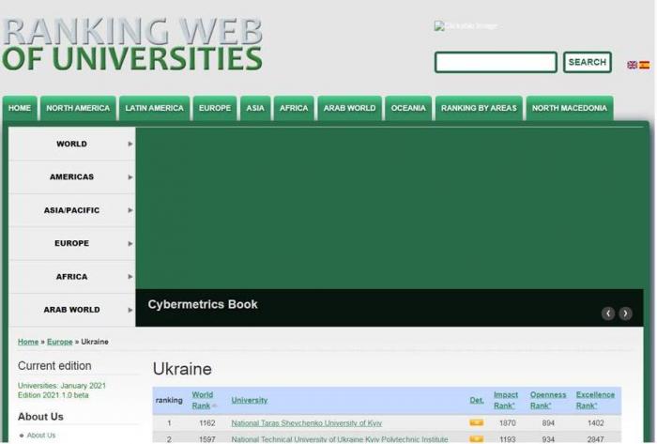
Task: Expand the ARAB WORLD side menu arrow
Action: pyautogui.click(x=130, y=310)
